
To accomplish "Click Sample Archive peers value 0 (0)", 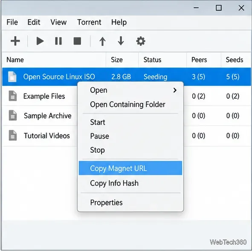I will tap(198, 116).
